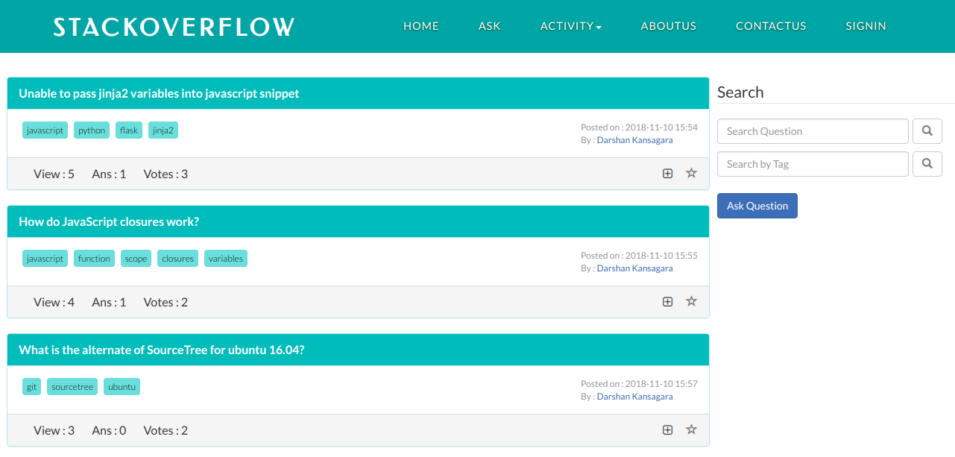Click the python tag

(92, 130)
